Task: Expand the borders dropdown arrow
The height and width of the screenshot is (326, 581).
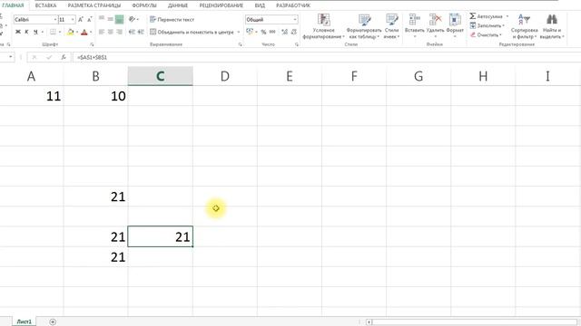Action: tap(60, 33)
